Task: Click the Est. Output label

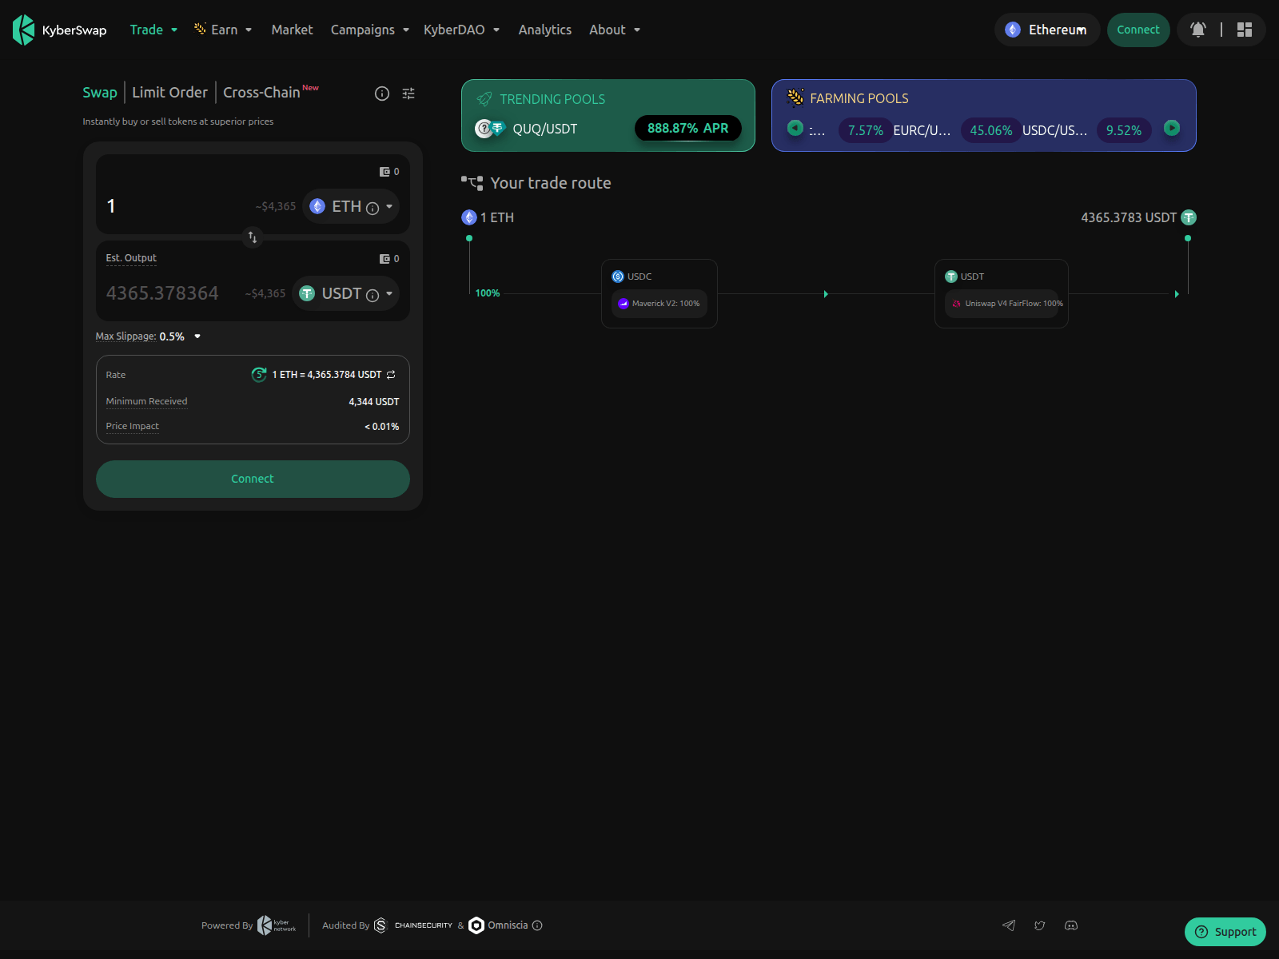Action: click(x=131, y=258)
